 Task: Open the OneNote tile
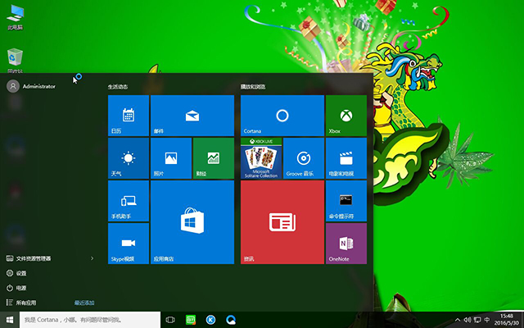tap(346, 244)
